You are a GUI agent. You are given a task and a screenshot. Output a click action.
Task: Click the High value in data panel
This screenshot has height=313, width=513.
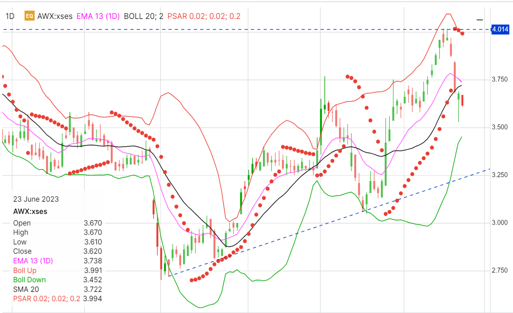93,233
